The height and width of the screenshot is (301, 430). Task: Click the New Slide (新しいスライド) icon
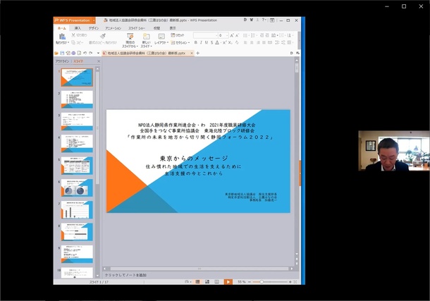pyautogui.click(x=146, y=37)
